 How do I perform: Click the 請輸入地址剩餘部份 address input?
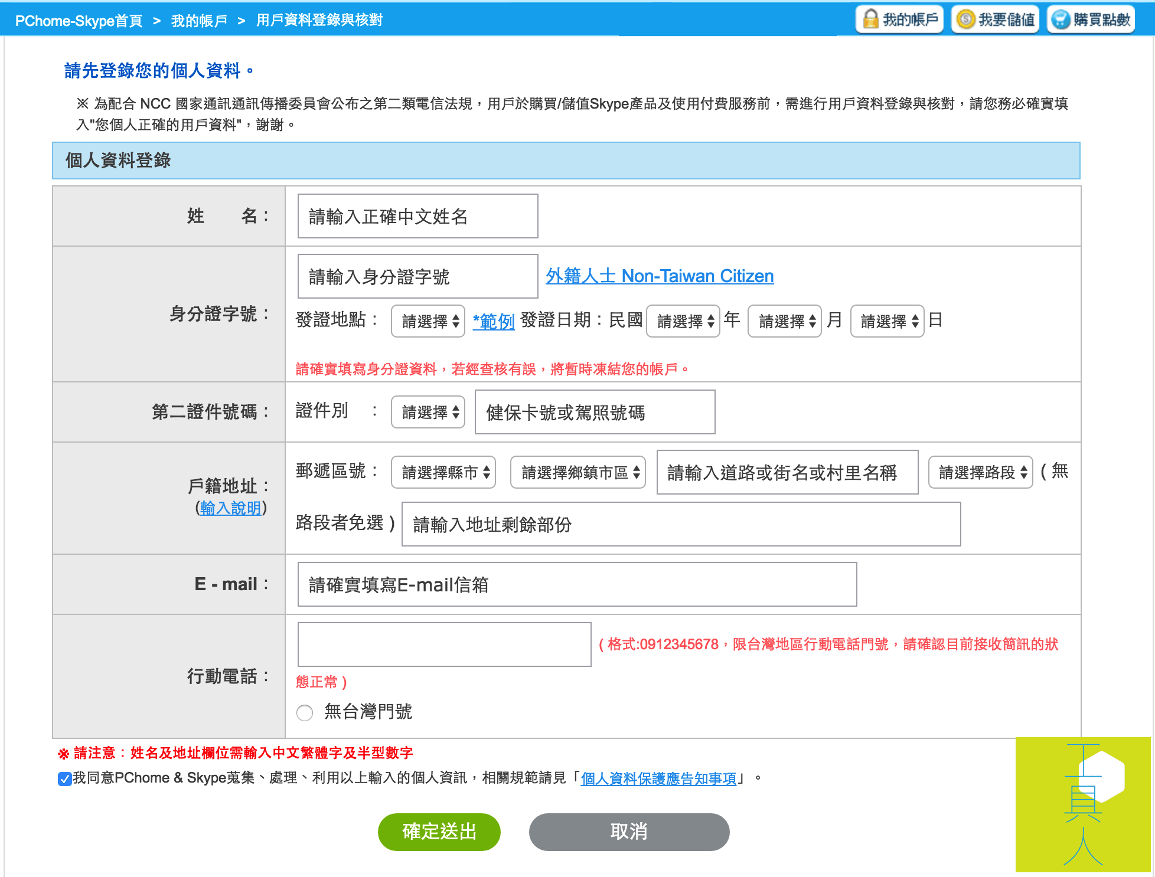click(x=681, y=524)
